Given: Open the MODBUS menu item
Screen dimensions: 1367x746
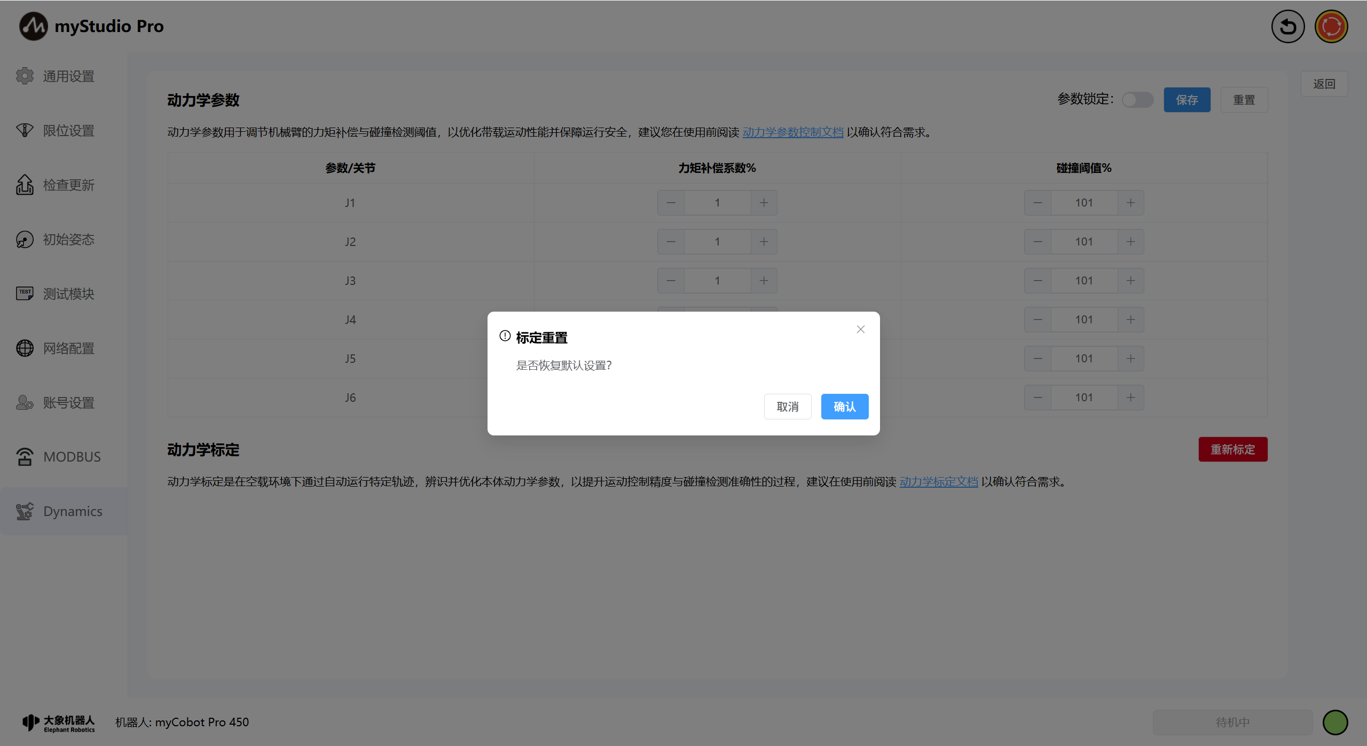Looking at the screenshot, I should pyautogui.click(x=72, y=457).
